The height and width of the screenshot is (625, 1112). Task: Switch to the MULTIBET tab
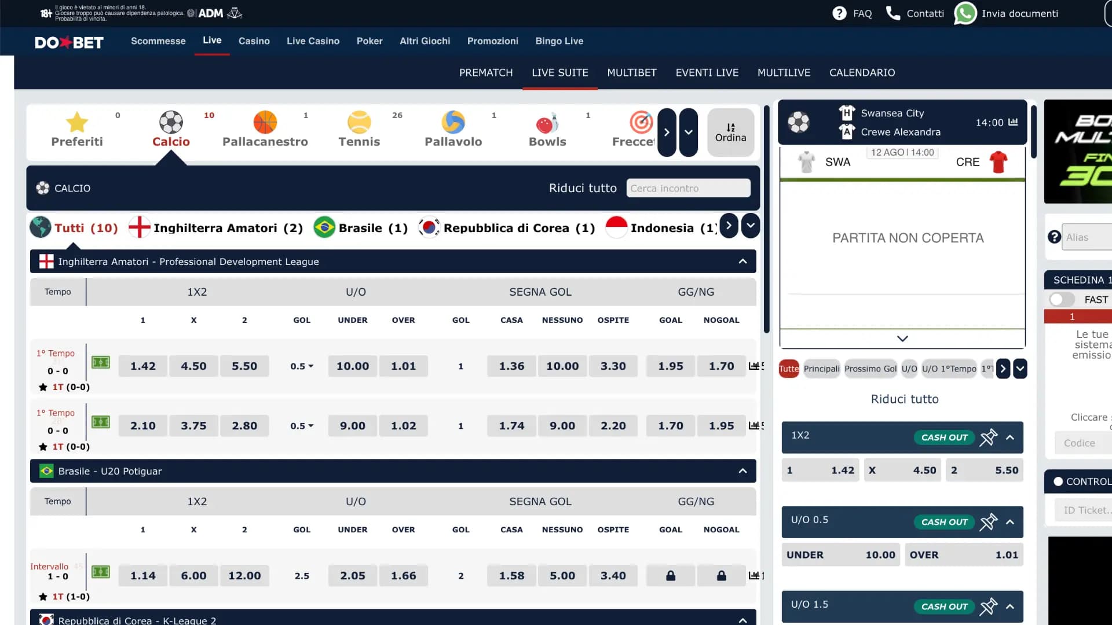point(631,72)
